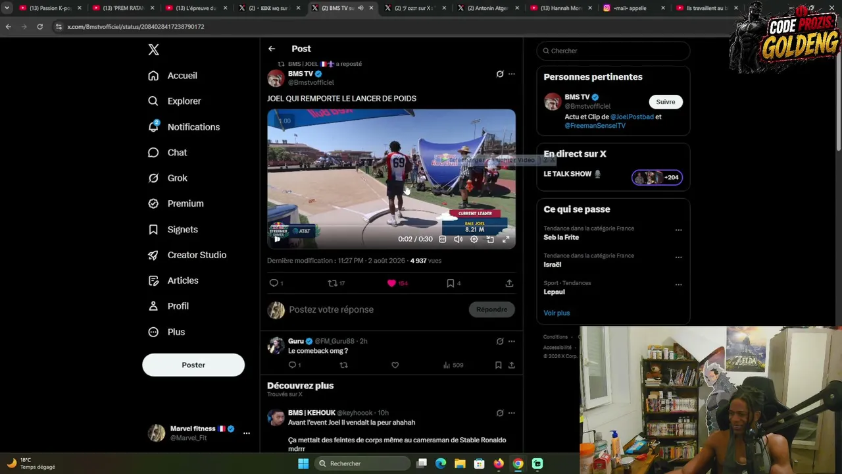Viewport: 842px width, 474px height.
Task: Open account options for Marvel fitness
Action: click(x=247, y=433)
